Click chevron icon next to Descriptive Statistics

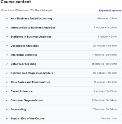[x=7, y=46]
